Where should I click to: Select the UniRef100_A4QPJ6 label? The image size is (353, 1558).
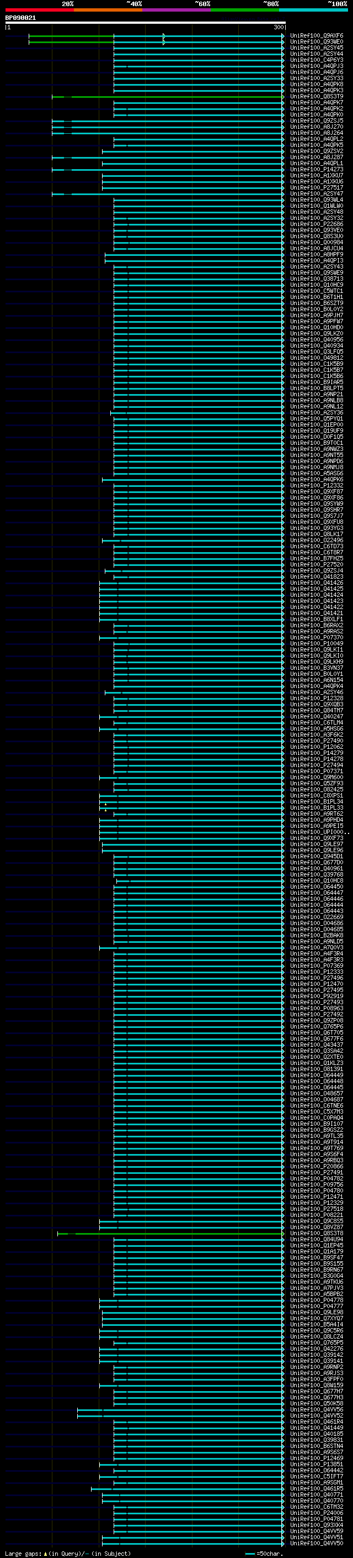316,72
